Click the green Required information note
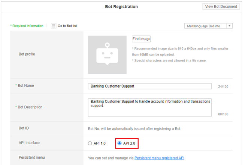Screen dimensions: 245x165 click(x=27, y=26)
